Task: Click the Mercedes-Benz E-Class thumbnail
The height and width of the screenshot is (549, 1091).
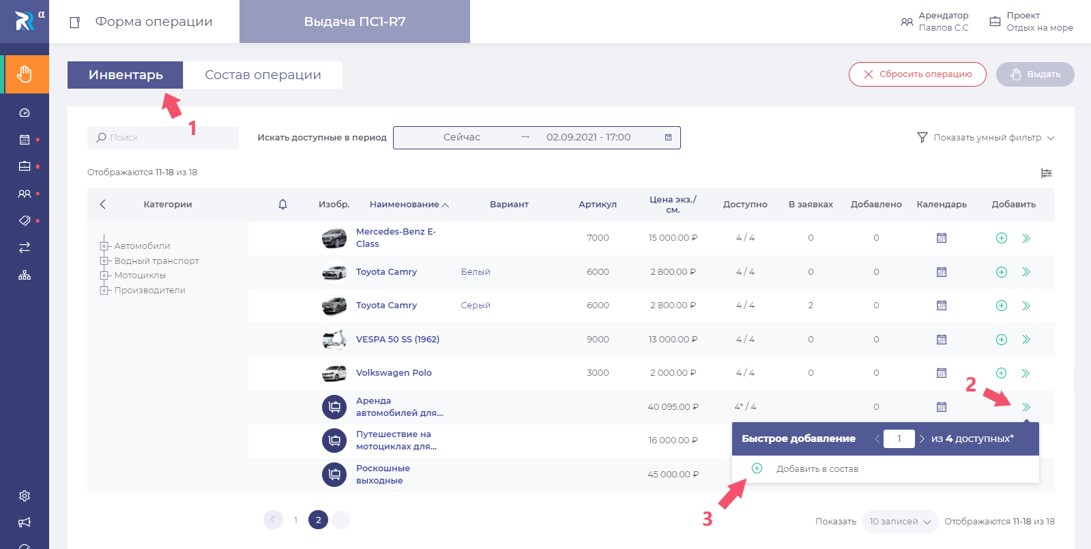Action: [334, 238]
